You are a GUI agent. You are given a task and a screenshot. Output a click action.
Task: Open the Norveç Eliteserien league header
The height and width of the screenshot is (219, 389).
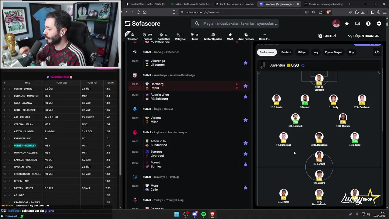point(161,52)
